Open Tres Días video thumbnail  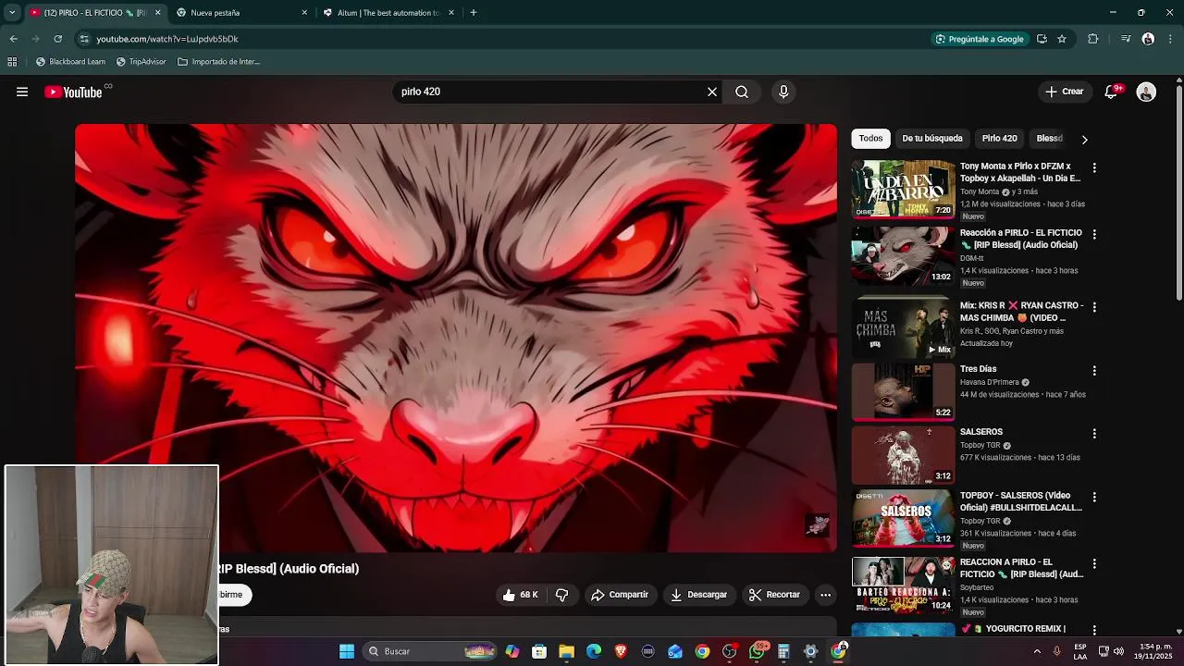(903, 391)
